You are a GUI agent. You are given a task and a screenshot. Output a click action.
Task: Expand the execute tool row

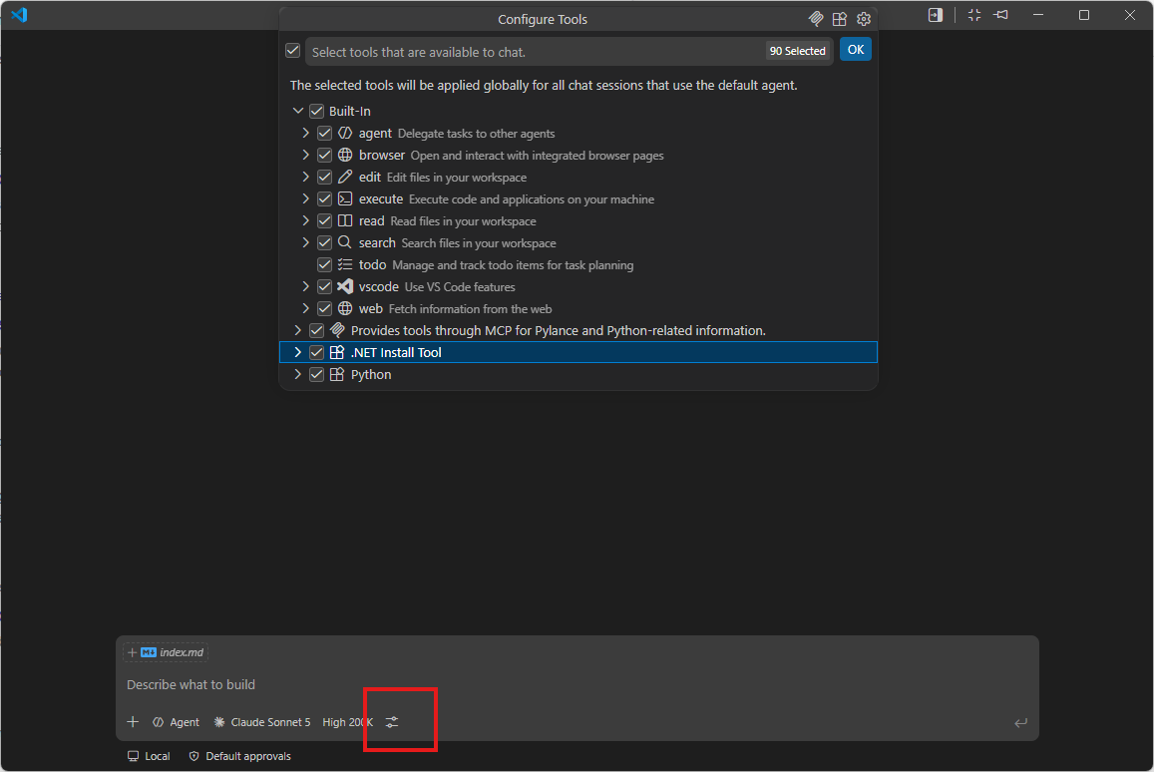[305, 198]
